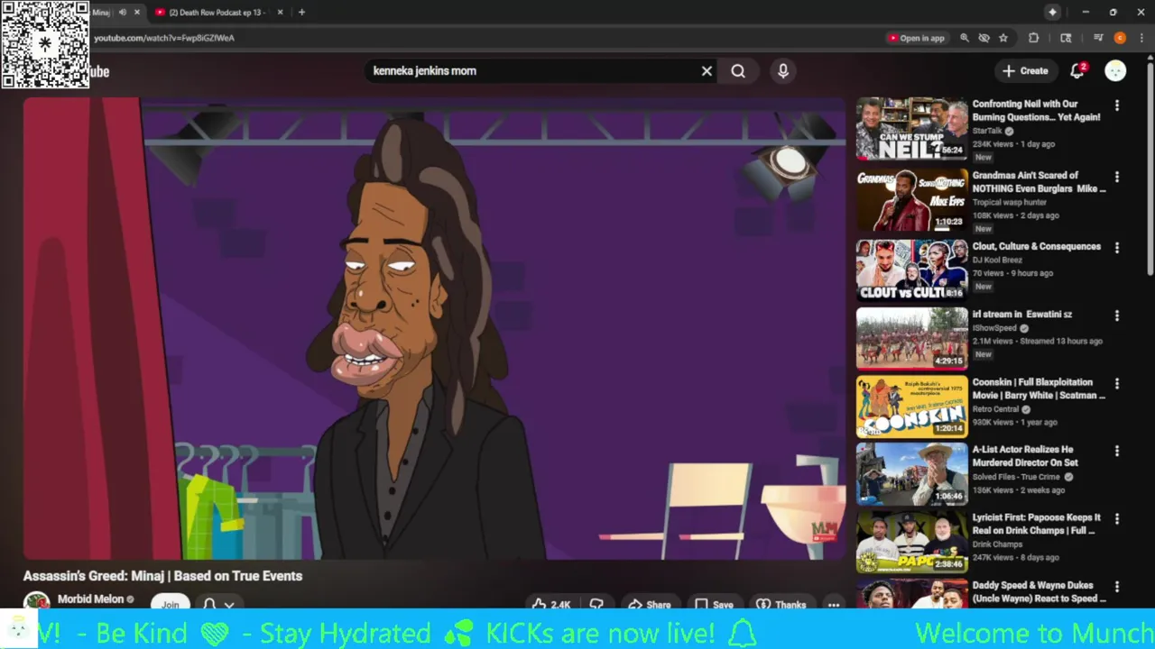Screen dimensions: 1155x649
Task: Click the youtube.com address bar URL
Action: tap(164, 38)
